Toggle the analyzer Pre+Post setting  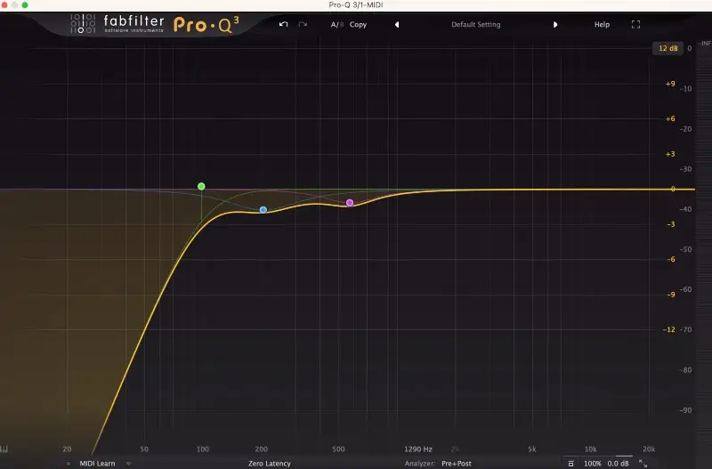[457, 464]
